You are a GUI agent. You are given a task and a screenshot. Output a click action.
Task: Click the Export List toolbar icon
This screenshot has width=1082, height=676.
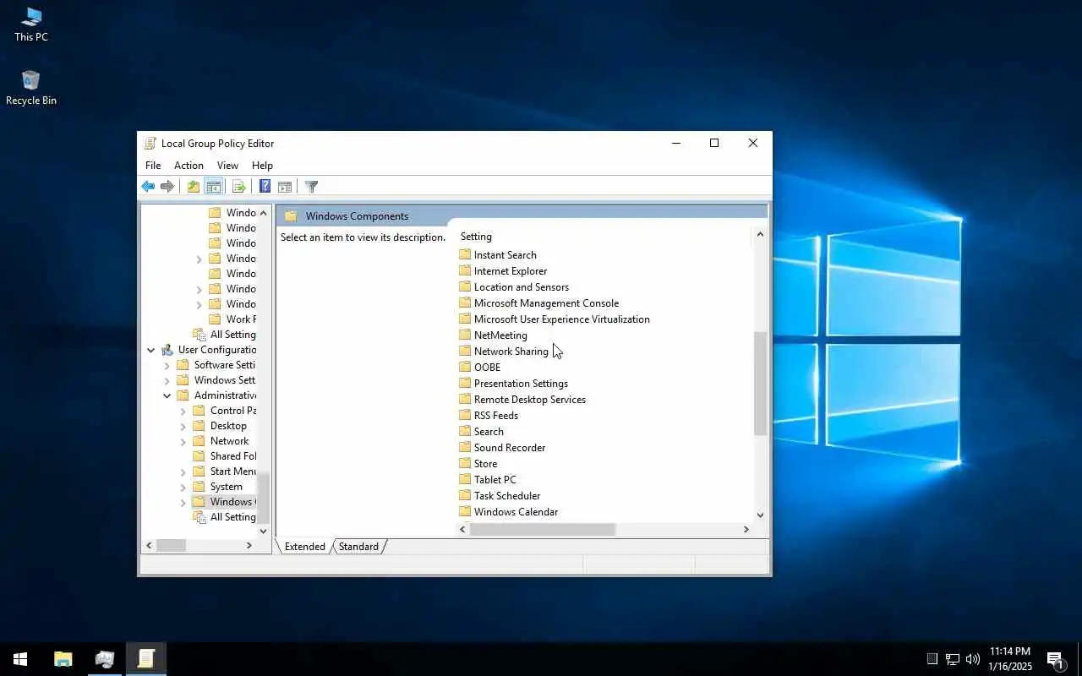pyautogui.click(x=238, y=187)
